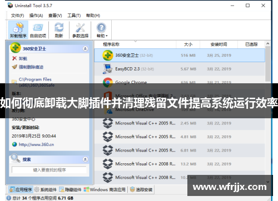The image size is (278, 201).
Task: Switch to the 隐藏组件 tab
Action: pyautogui.click(x=70, y=189)
